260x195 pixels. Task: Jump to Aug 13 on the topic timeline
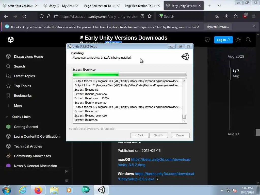tap(233, 134)
